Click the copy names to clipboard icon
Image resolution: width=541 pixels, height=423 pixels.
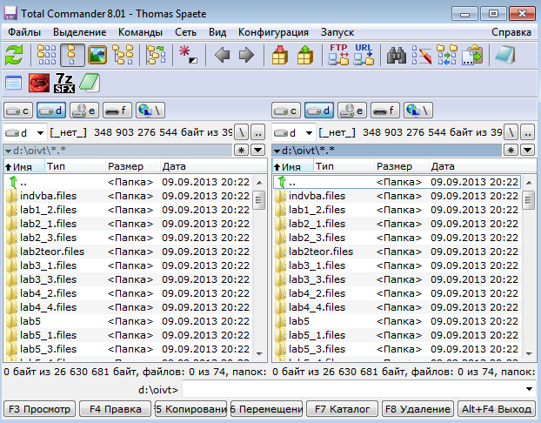[x=472, y=55]
